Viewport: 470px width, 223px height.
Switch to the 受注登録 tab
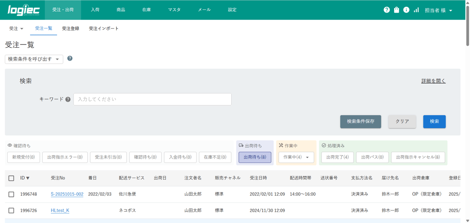[x=70, y=29]
